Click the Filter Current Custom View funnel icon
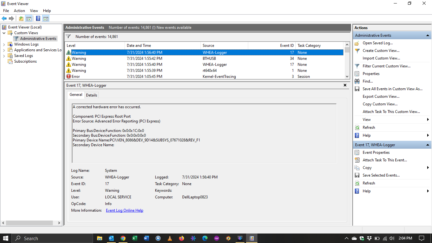The height and width of the screenshot is (243, 432). [357, 66]
